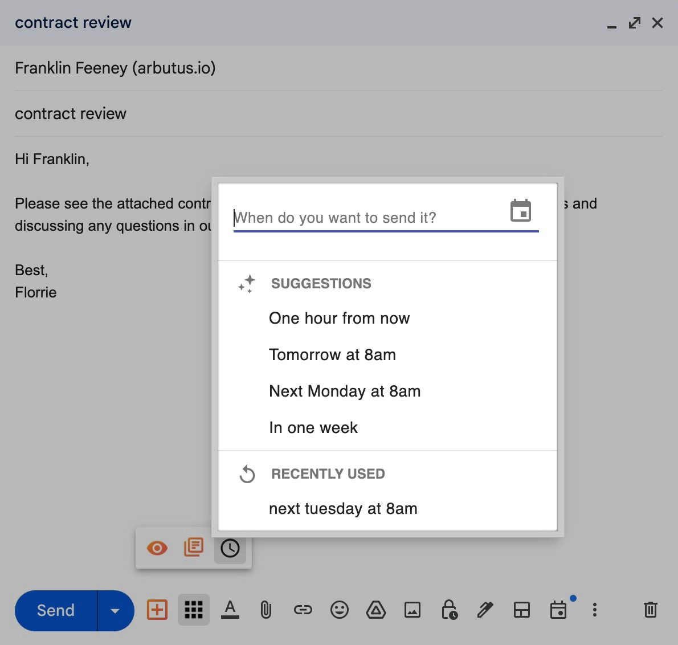Insert a hyperlink into the email
The width and height of the screenshot is (678, 645).
coord(303,610)
